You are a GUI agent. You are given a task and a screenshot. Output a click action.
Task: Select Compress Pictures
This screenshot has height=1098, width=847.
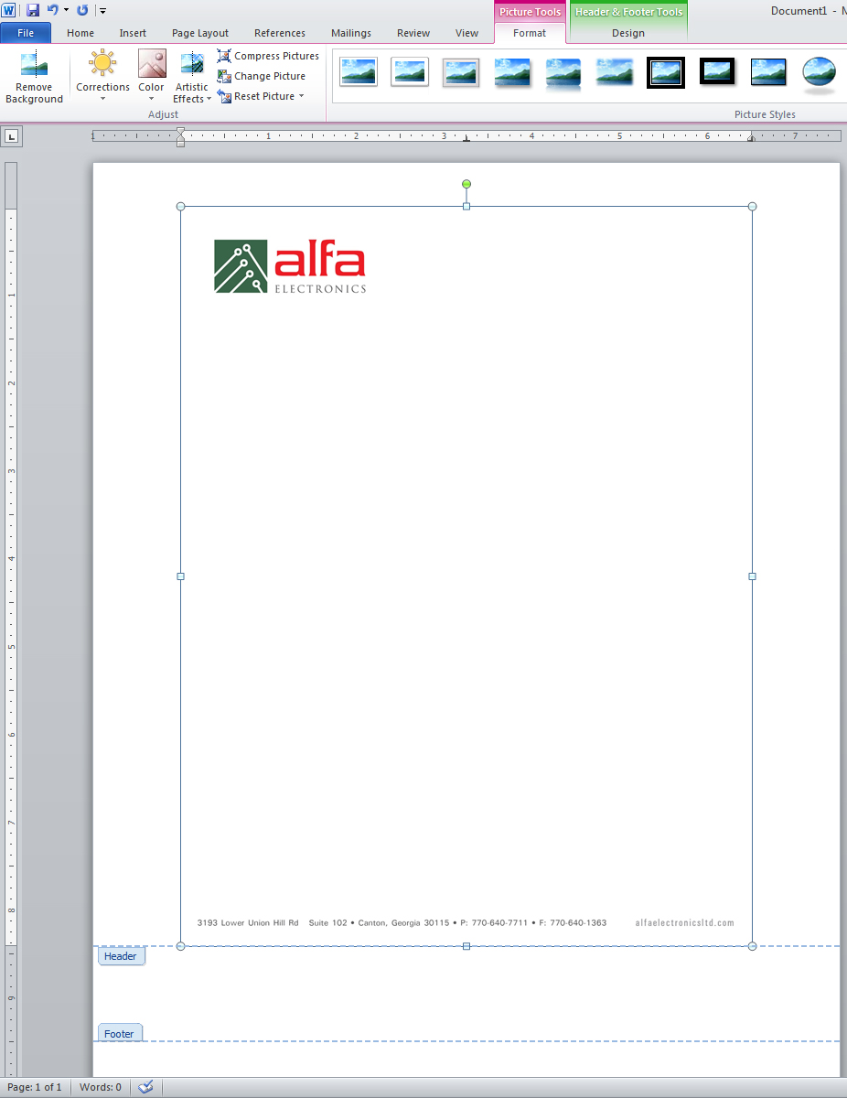click(269, 56)
